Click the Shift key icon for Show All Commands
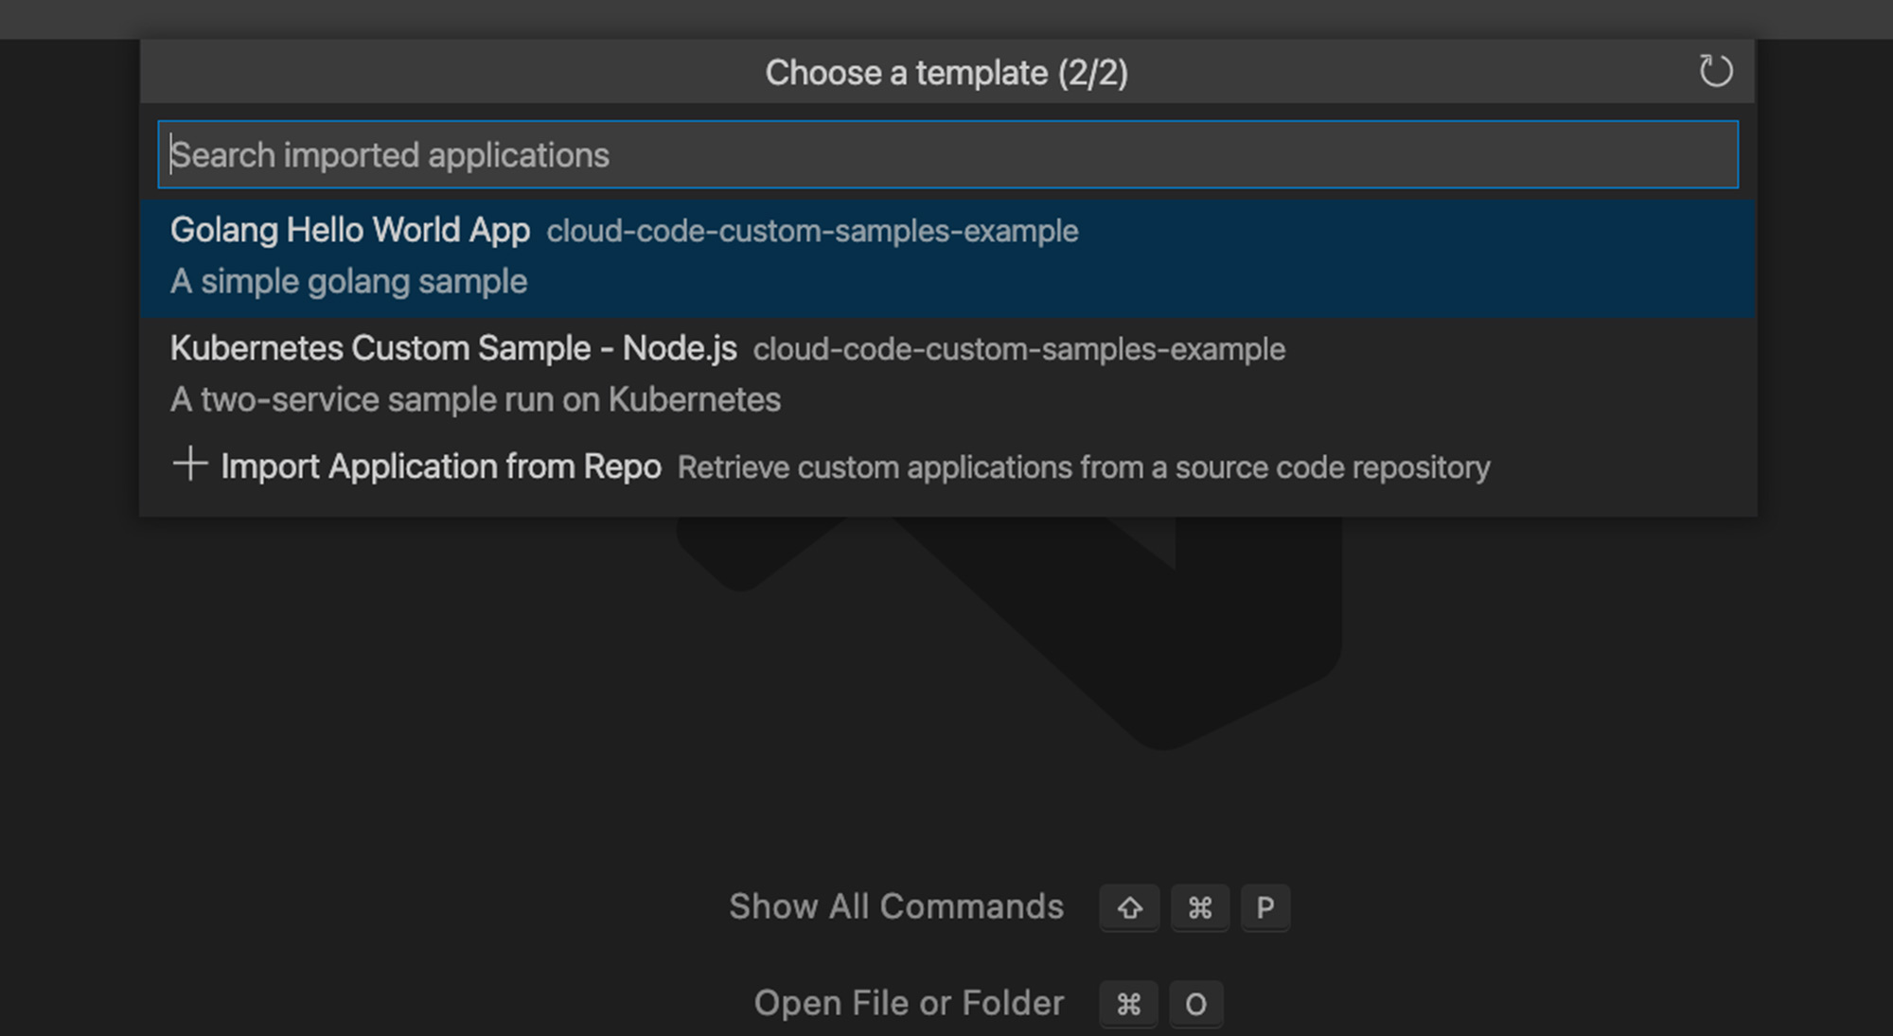 [1129, 908]
